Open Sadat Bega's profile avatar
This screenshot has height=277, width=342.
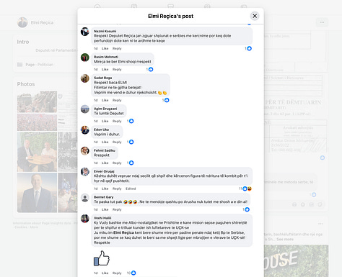click(x=85, y=78)
